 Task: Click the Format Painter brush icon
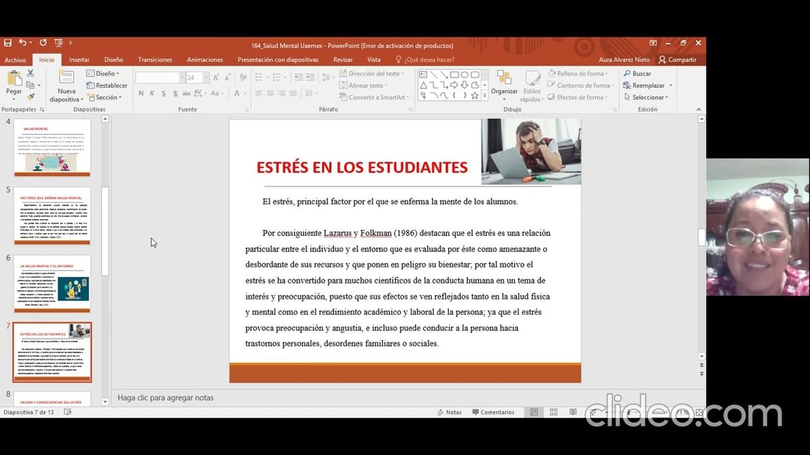click(x=30, y=97)
